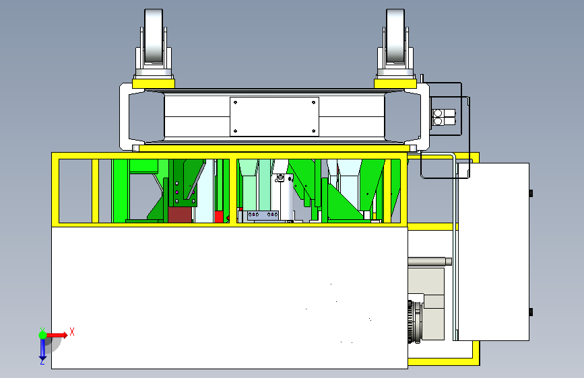Select the right yellow caster mounting pad
584x378 pixels.
tap(395, 83)
